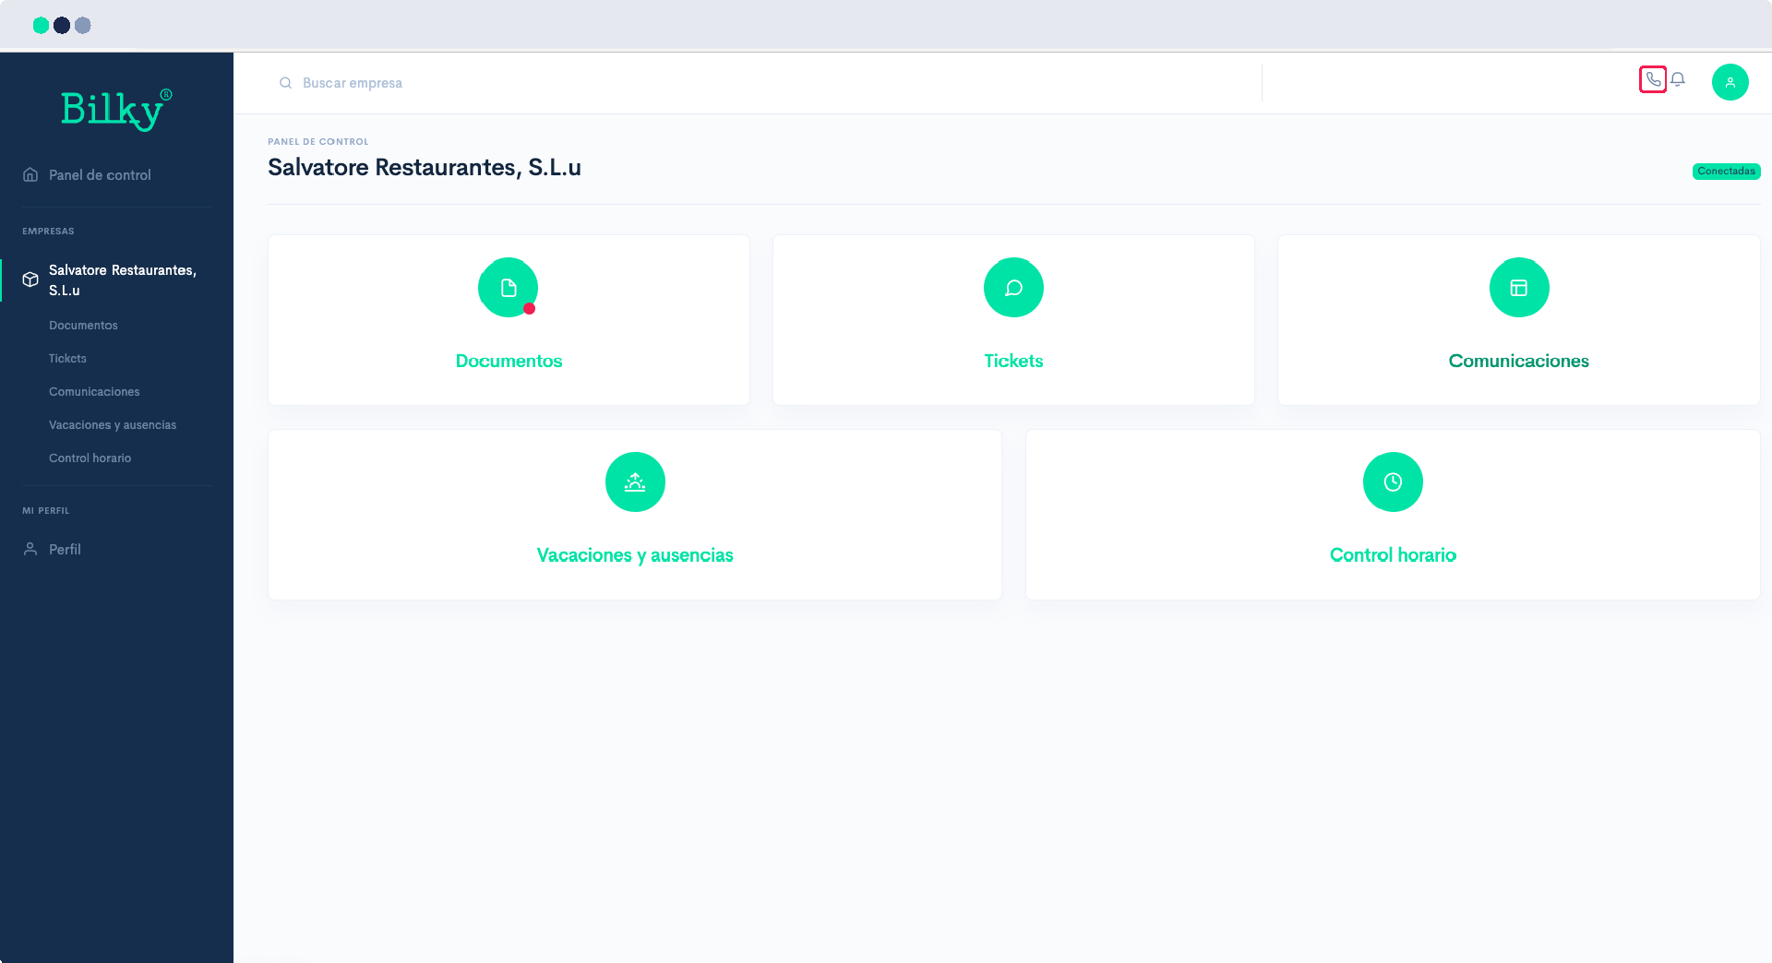This screenshot has height=963, width=1772.
Task: Click the Vacaciones y ausencias sunrise icon
Action: tap(635, 482)
